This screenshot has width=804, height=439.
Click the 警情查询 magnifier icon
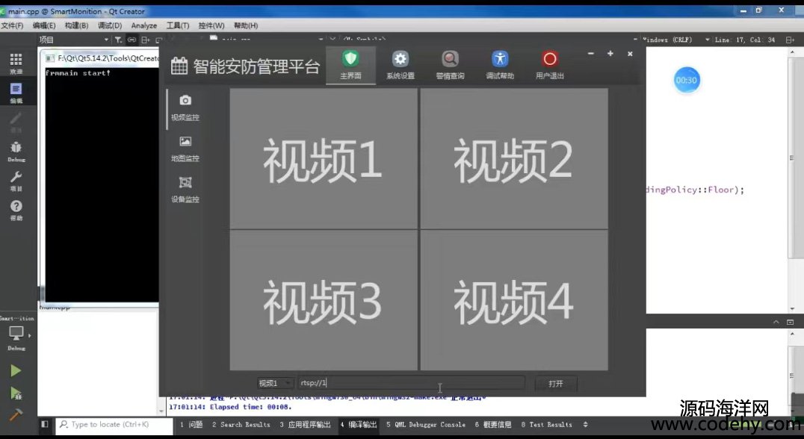[x=450, y=60]
